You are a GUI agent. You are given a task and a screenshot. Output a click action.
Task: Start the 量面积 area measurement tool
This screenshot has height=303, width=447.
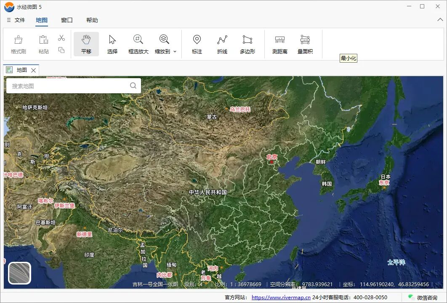point(305,44)
